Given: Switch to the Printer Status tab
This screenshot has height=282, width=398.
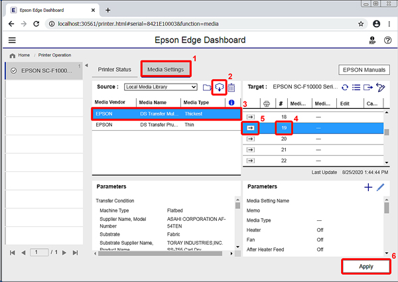Looking at the screenshot, I should point(115,70).
